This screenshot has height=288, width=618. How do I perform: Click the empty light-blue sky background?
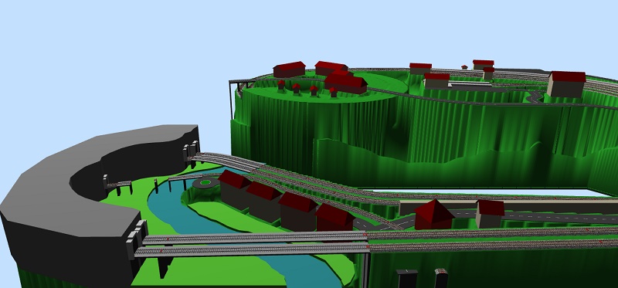pyautogui.click(x=118, y=59)
